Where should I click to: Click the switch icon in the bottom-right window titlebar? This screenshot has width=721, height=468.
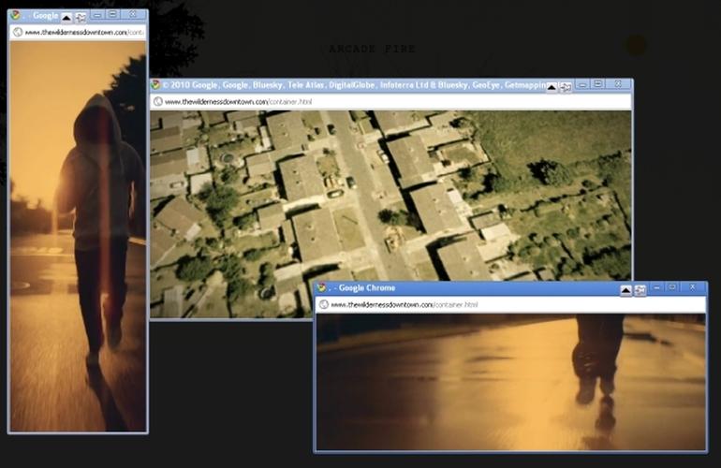(640, 290)
